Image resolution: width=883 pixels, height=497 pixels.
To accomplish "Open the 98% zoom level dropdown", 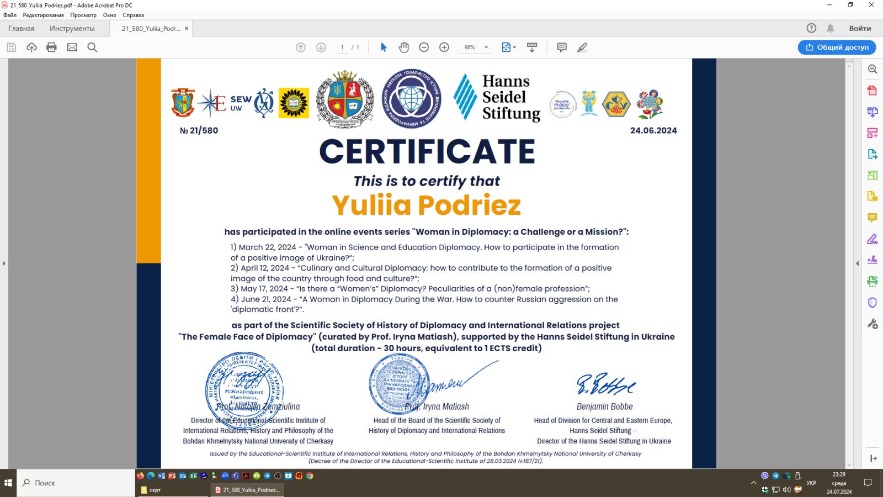I will [475, 47].
